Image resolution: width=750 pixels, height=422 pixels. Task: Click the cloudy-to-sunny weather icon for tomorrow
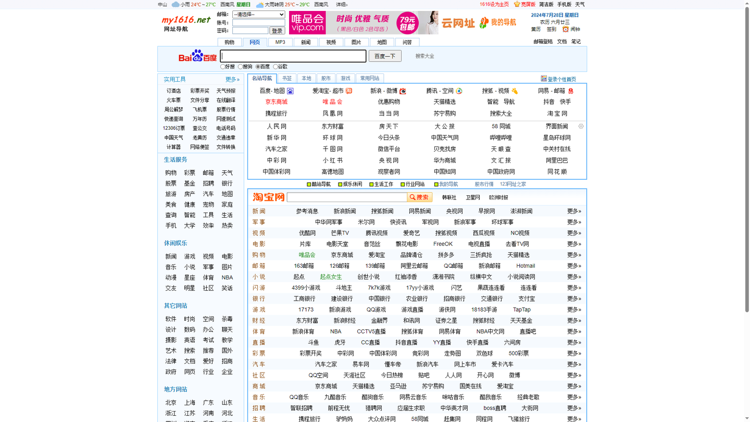[260, 4]
